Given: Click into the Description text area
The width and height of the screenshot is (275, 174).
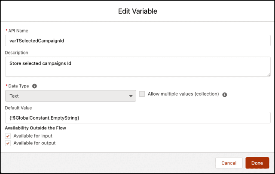Looking at the screenshot, I should point(137,67).
